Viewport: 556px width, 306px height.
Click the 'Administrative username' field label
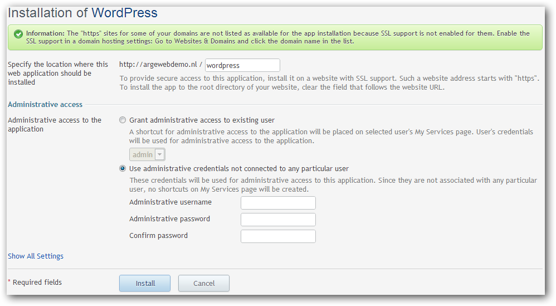[170, 202]
